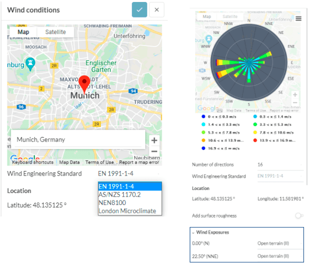
Task: Zoom out on the right panel map
Action: (x=295, y=102)
